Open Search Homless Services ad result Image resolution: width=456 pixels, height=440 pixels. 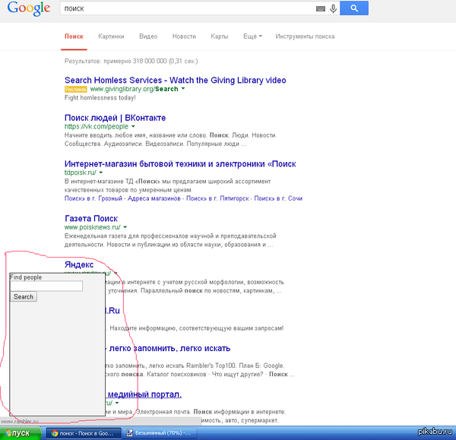pyautogui.click(x=176, y=80)
